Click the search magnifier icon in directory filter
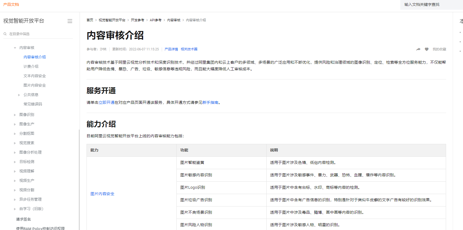 tap(5, 34)
